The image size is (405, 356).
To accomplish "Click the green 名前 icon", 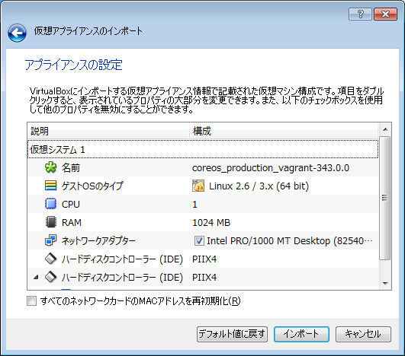I will [50, 167].
